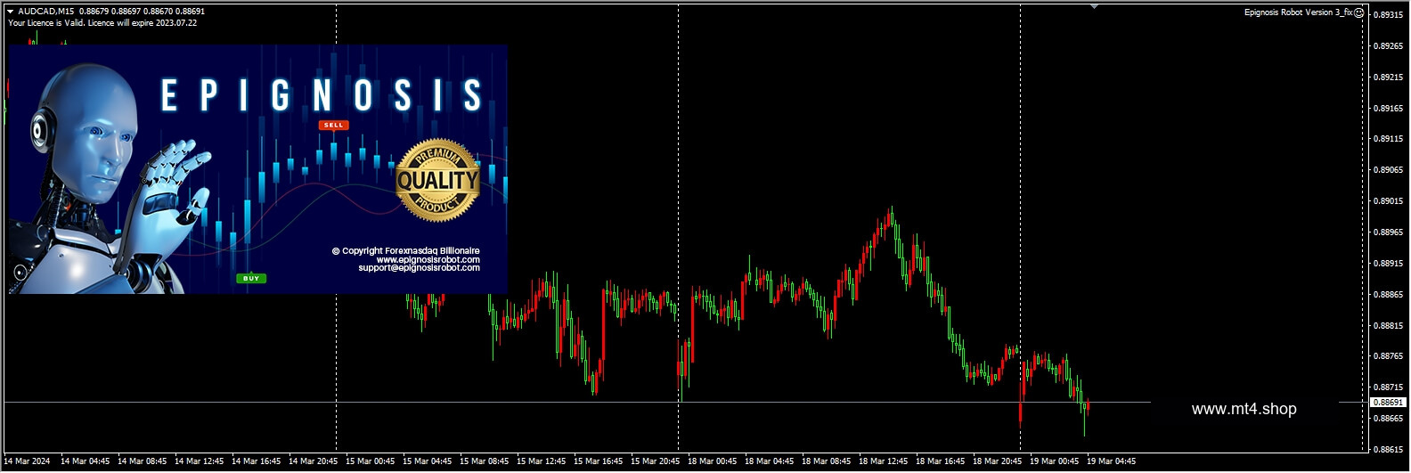
Task: Click the '15 Mar 00:45' time axis label
Action: pos(371,461)
